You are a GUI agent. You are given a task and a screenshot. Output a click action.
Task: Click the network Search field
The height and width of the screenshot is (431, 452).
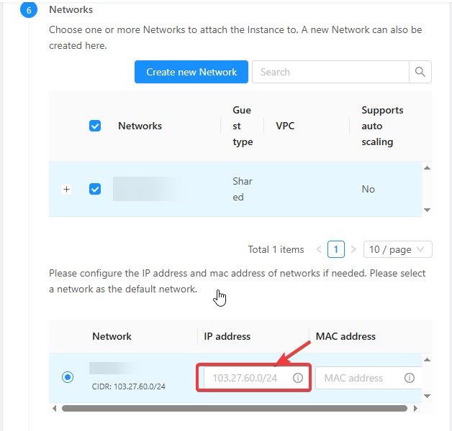coord(330,72)
